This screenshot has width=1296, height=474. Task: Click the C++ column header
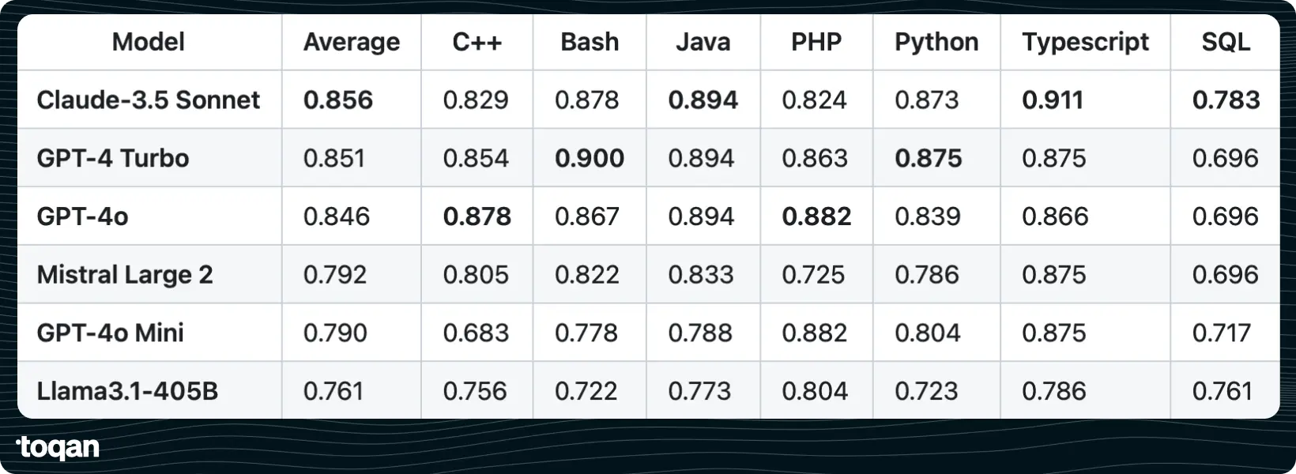pyautogui.click(x=477, y=42)
